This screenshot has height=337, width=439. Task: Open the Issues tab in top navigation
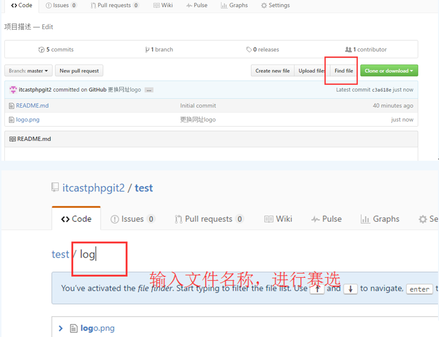61,5
